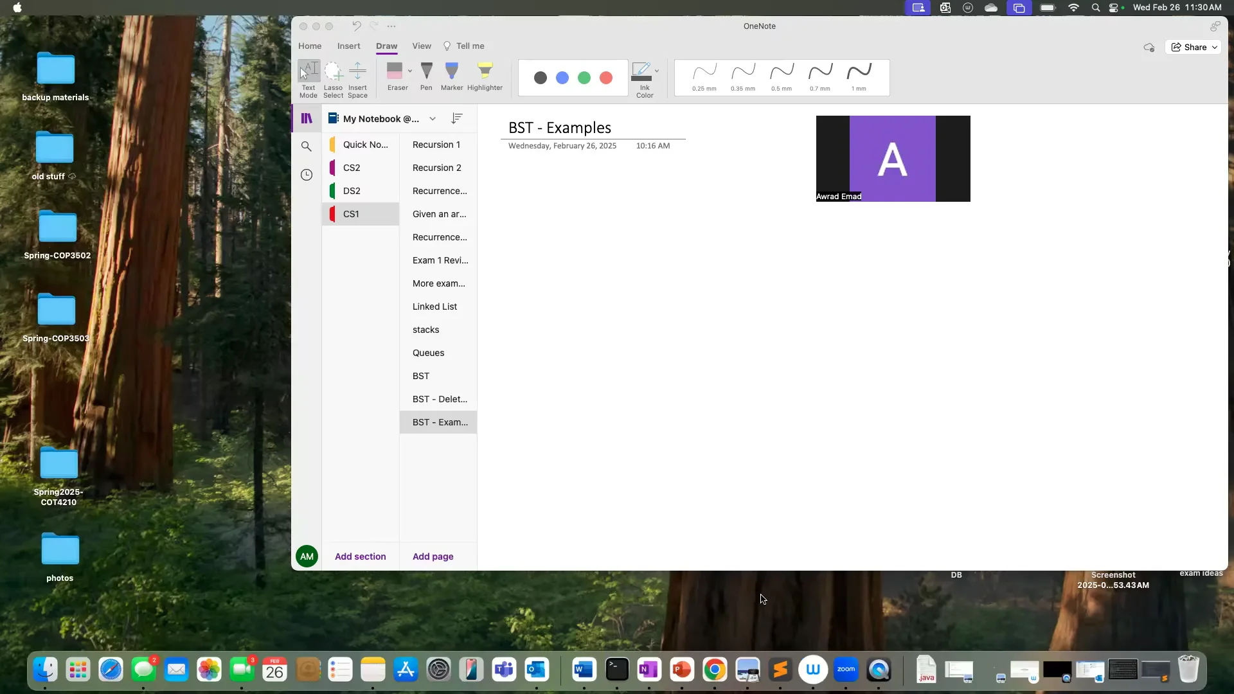Click the sort pages icon
Screen dimensions: 1234x694
pos(457,118)
